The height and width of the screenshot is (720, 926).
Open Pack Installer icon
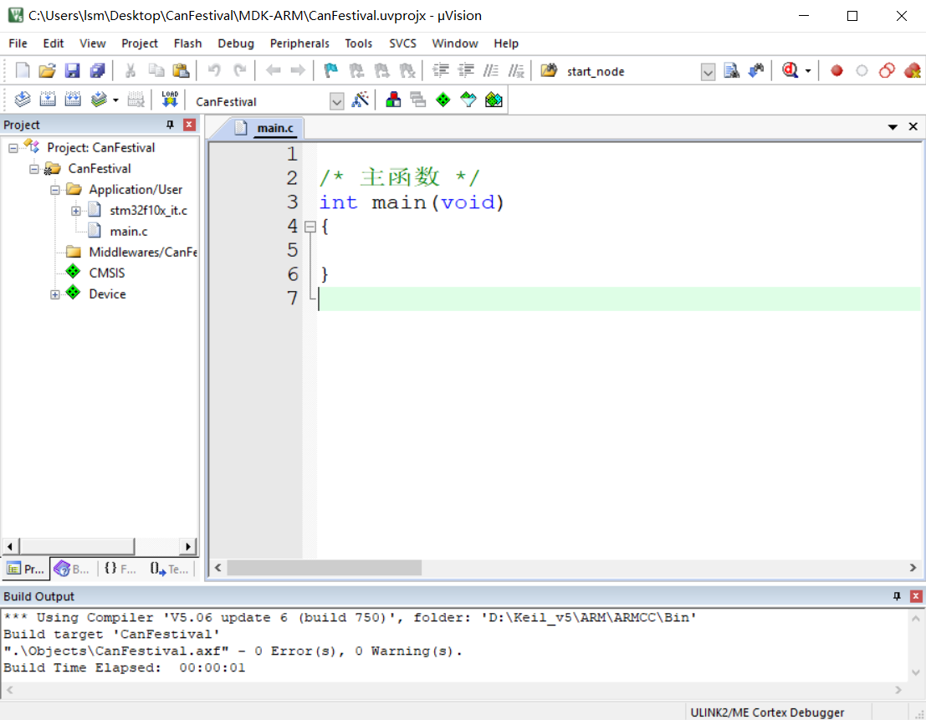tap(494, 100)
